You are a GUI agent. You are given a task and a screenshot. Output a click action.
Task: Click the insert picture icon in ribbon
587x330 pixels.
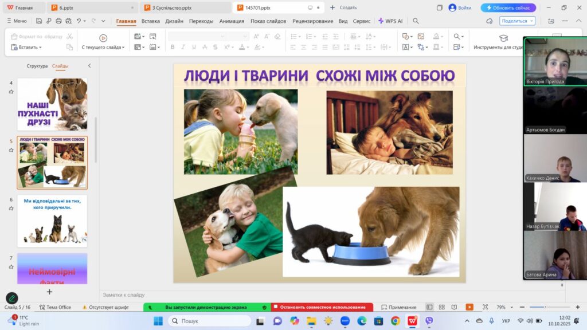point(421,37)
